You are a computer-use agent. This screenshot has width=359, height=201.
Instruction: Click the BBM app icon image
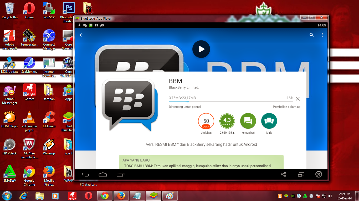coord(130,105)
